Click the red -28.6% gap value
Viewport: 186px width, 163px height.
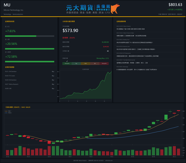pyautogui.click(x=72, y=38)
